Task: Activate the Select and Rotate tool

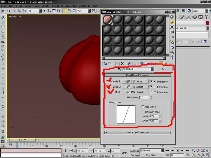Action: [x=69, y=11]
